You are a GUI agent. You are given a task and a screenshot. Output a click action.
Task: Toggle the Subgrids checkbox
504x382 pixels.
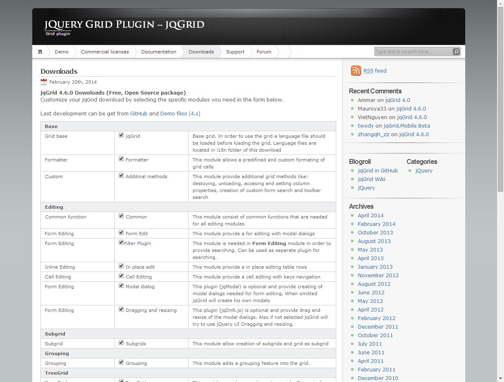[x=121, y=343]
